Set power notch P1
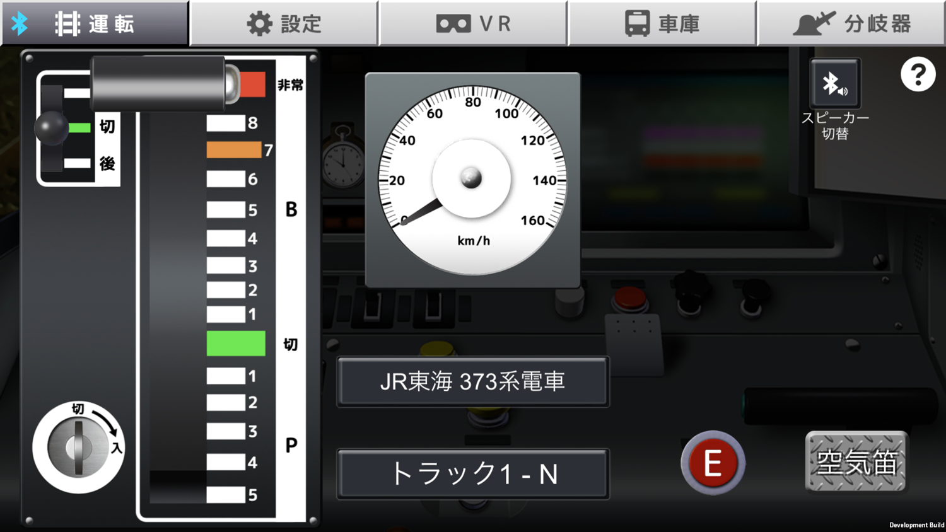This screenshot has width=946, height=532. tap(226, 376)
